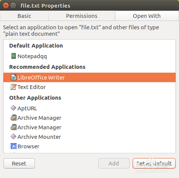The width and height of the screenshot is (179, 178).
Task: Select the Archive Mounter entry label
Action: click(x=39, y=137)
